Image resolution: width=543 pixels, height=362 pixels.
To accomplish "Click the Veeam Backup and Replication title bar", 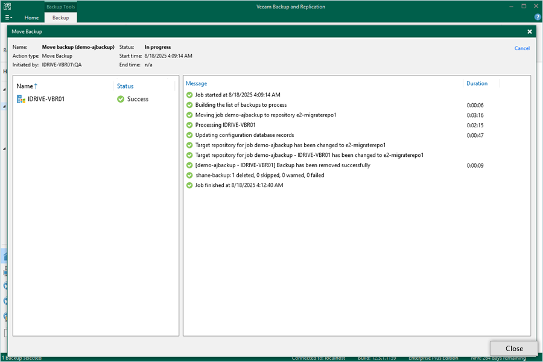I will 291,7.
